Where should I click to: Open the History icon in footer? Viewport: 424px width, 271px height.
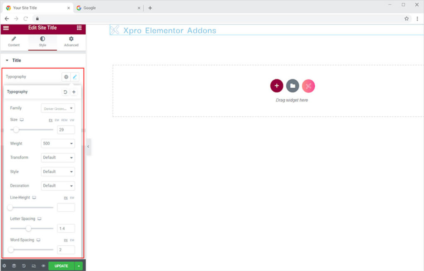[x=24, y=266]
